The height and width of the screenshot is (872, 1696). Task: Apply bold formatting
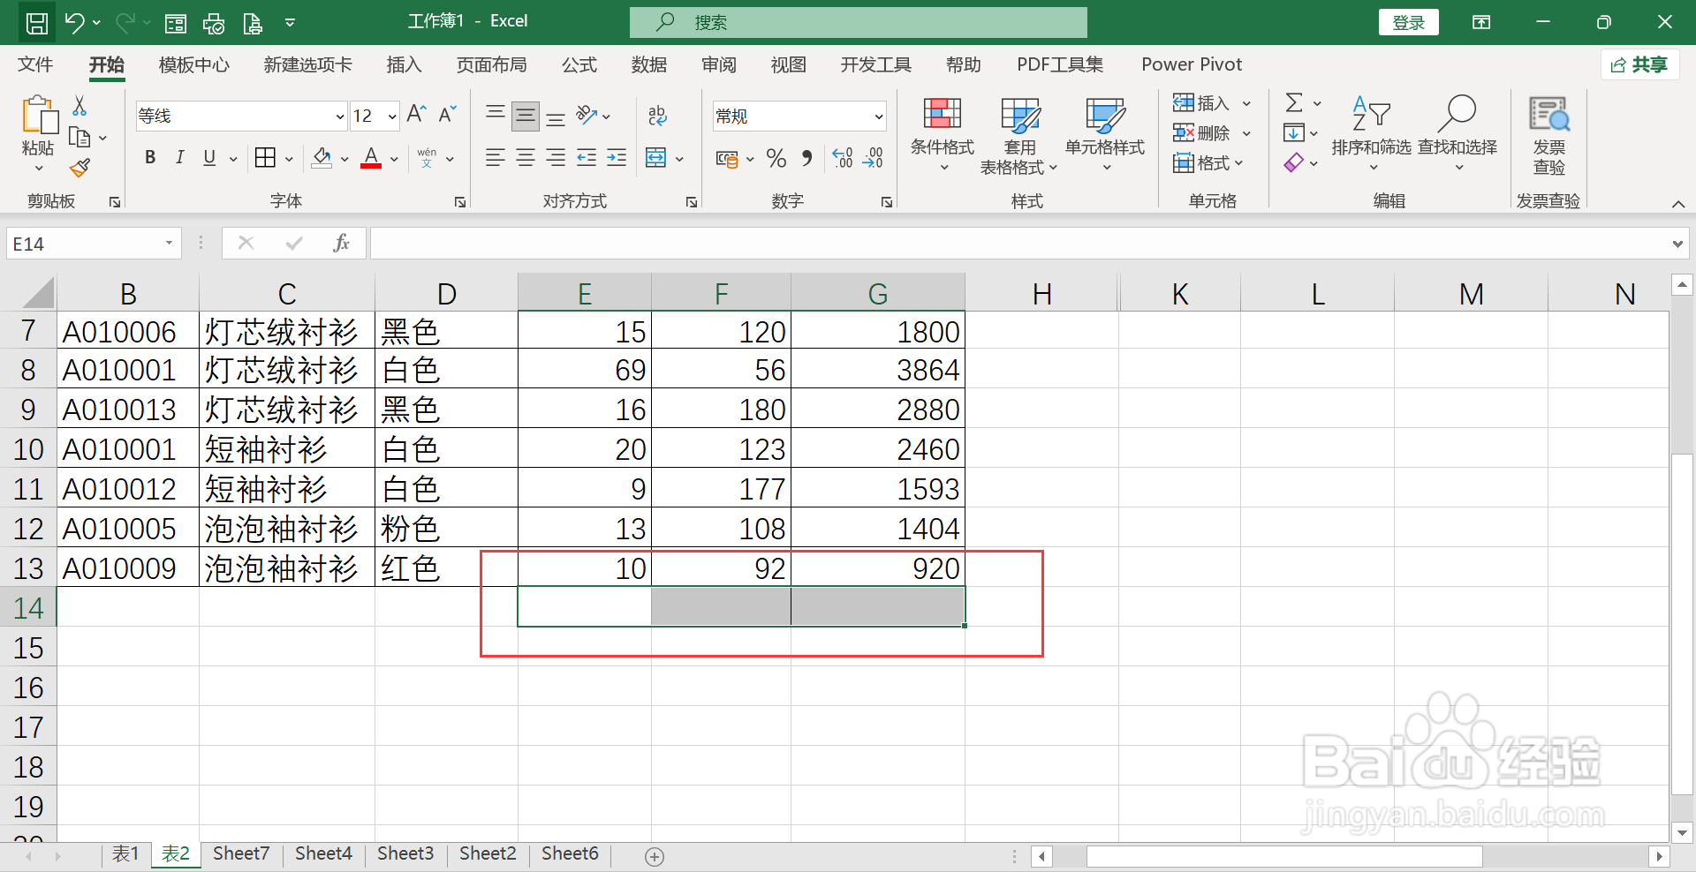149,158
